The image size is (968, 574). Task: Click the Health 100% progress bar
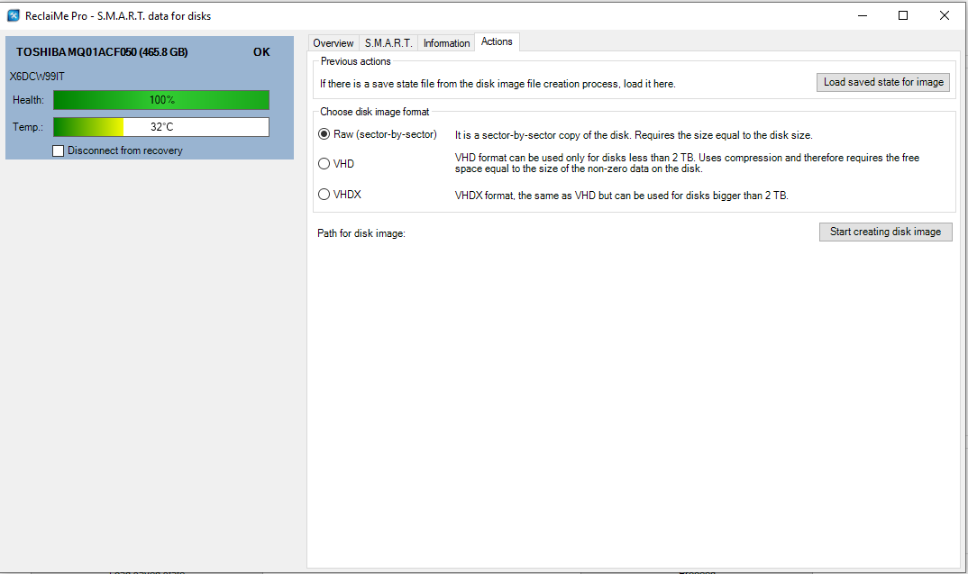click(x=161, y=100)
